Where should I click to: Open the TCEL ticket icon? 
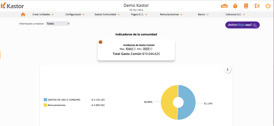(x=224, y=6)
